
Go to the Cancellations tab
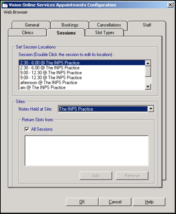click(109, 25)
